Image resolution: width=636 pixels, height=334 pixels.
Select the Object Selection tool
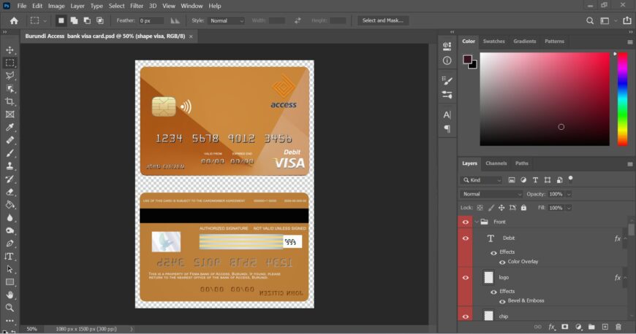point(10,89)
